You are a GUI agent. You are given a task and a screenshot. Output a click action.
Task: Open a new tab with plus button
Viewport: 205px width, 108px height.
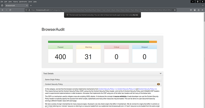31,5
